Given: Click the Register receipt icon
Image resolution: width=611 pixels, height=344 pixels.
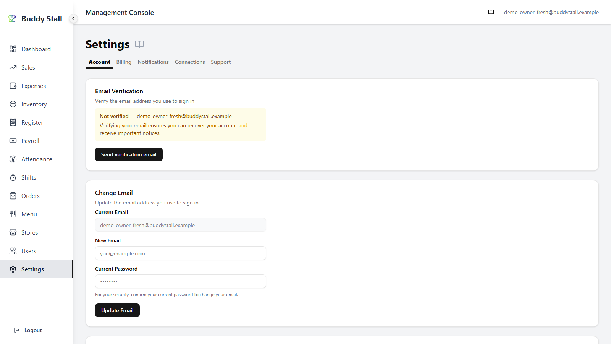Looking at the screenshot, I should 13,122.
